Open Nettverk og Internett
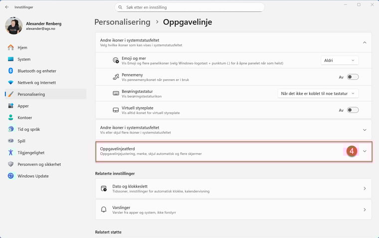 pos(46,82)
